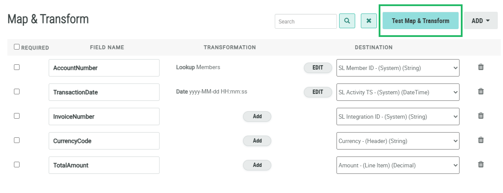Open the SL Member ID destination dropdown
Screen dimensions: 503x193
397,68
